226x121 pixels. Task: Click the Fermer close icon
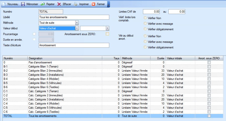click(x=93, y=4)
